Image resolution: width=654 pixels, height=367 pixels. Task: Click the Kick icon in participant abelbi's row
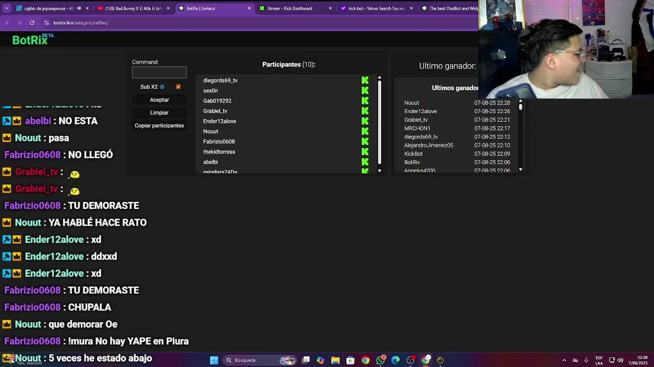[x=365, y=162]
